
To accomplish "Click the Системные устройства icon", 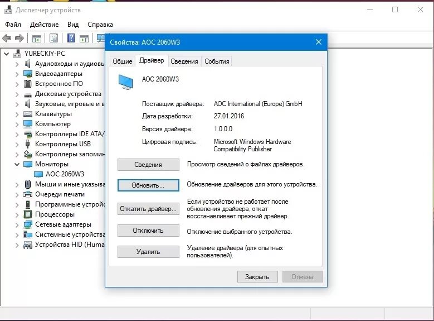I will [x=28, y=234].
